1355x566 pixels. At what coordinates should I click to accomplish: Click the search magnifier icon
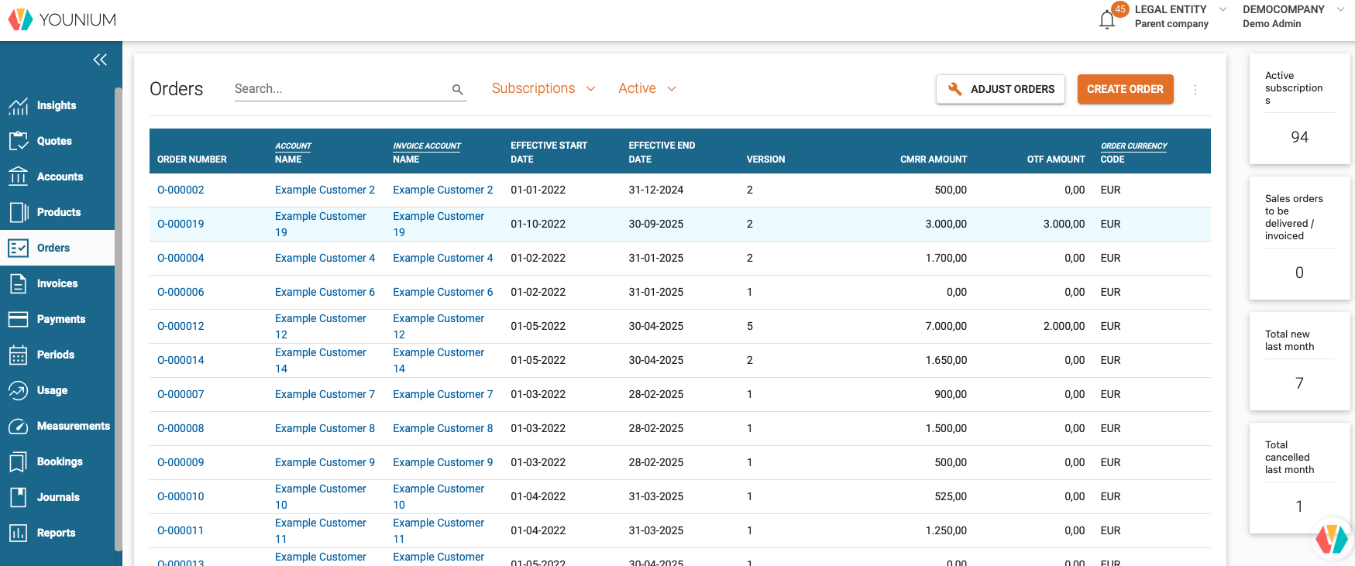[458, 90]
